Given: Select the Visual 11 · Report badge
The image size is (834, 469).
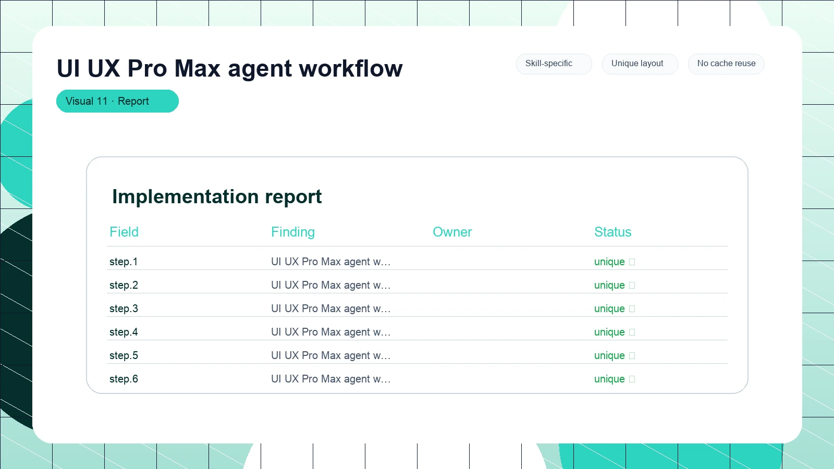Looking at the screenshot, I should pyautogui.click(x=117, y=101).
